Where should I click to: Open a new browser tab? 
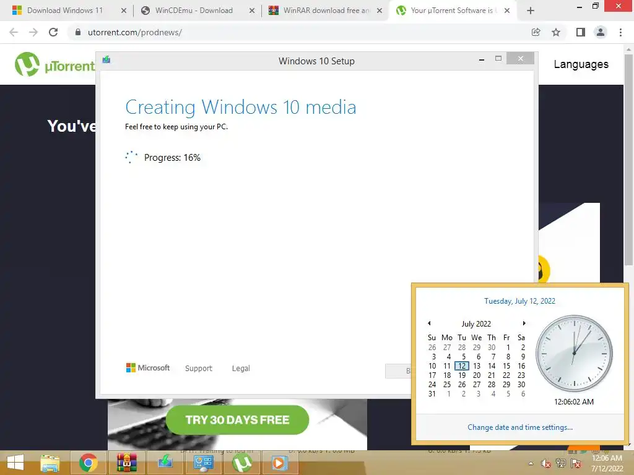(531, 11)
